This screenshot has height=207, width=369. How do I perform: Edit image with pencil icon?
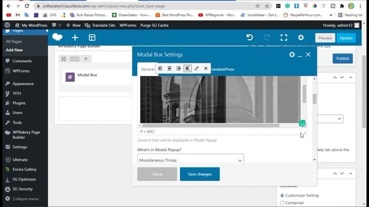tap(197, 68)
